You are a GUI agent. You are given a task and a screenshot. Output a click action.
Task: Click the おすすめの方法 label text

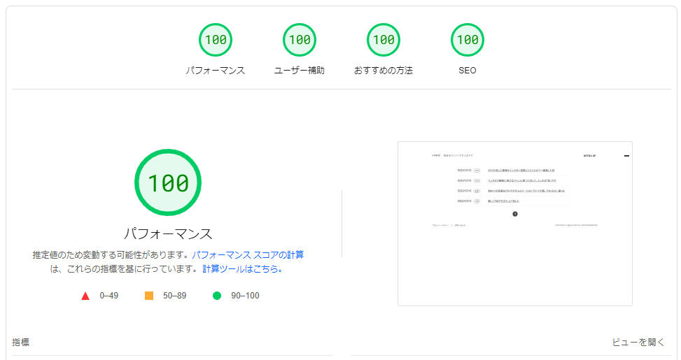[x=384, y=71]
